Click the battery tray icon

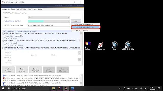(x=128, y=88)
